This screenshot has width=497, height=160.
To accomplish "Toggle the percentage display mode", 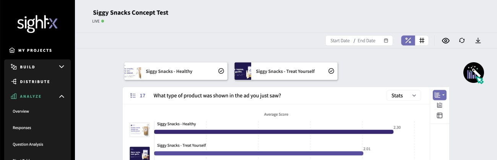I will click(x=408, y=40).
